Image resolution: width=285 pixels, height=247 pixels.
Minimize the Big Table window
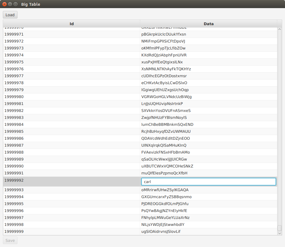[x=10, y=4]
